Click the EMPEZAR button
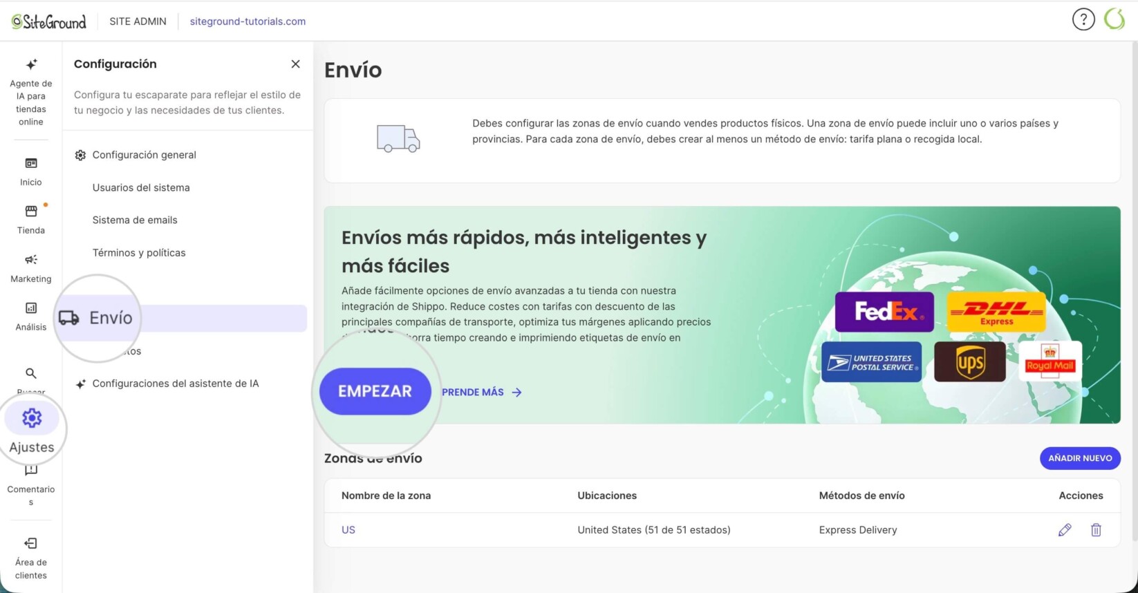The height and width of the screenshot is (593, 1138). (375, 391)
